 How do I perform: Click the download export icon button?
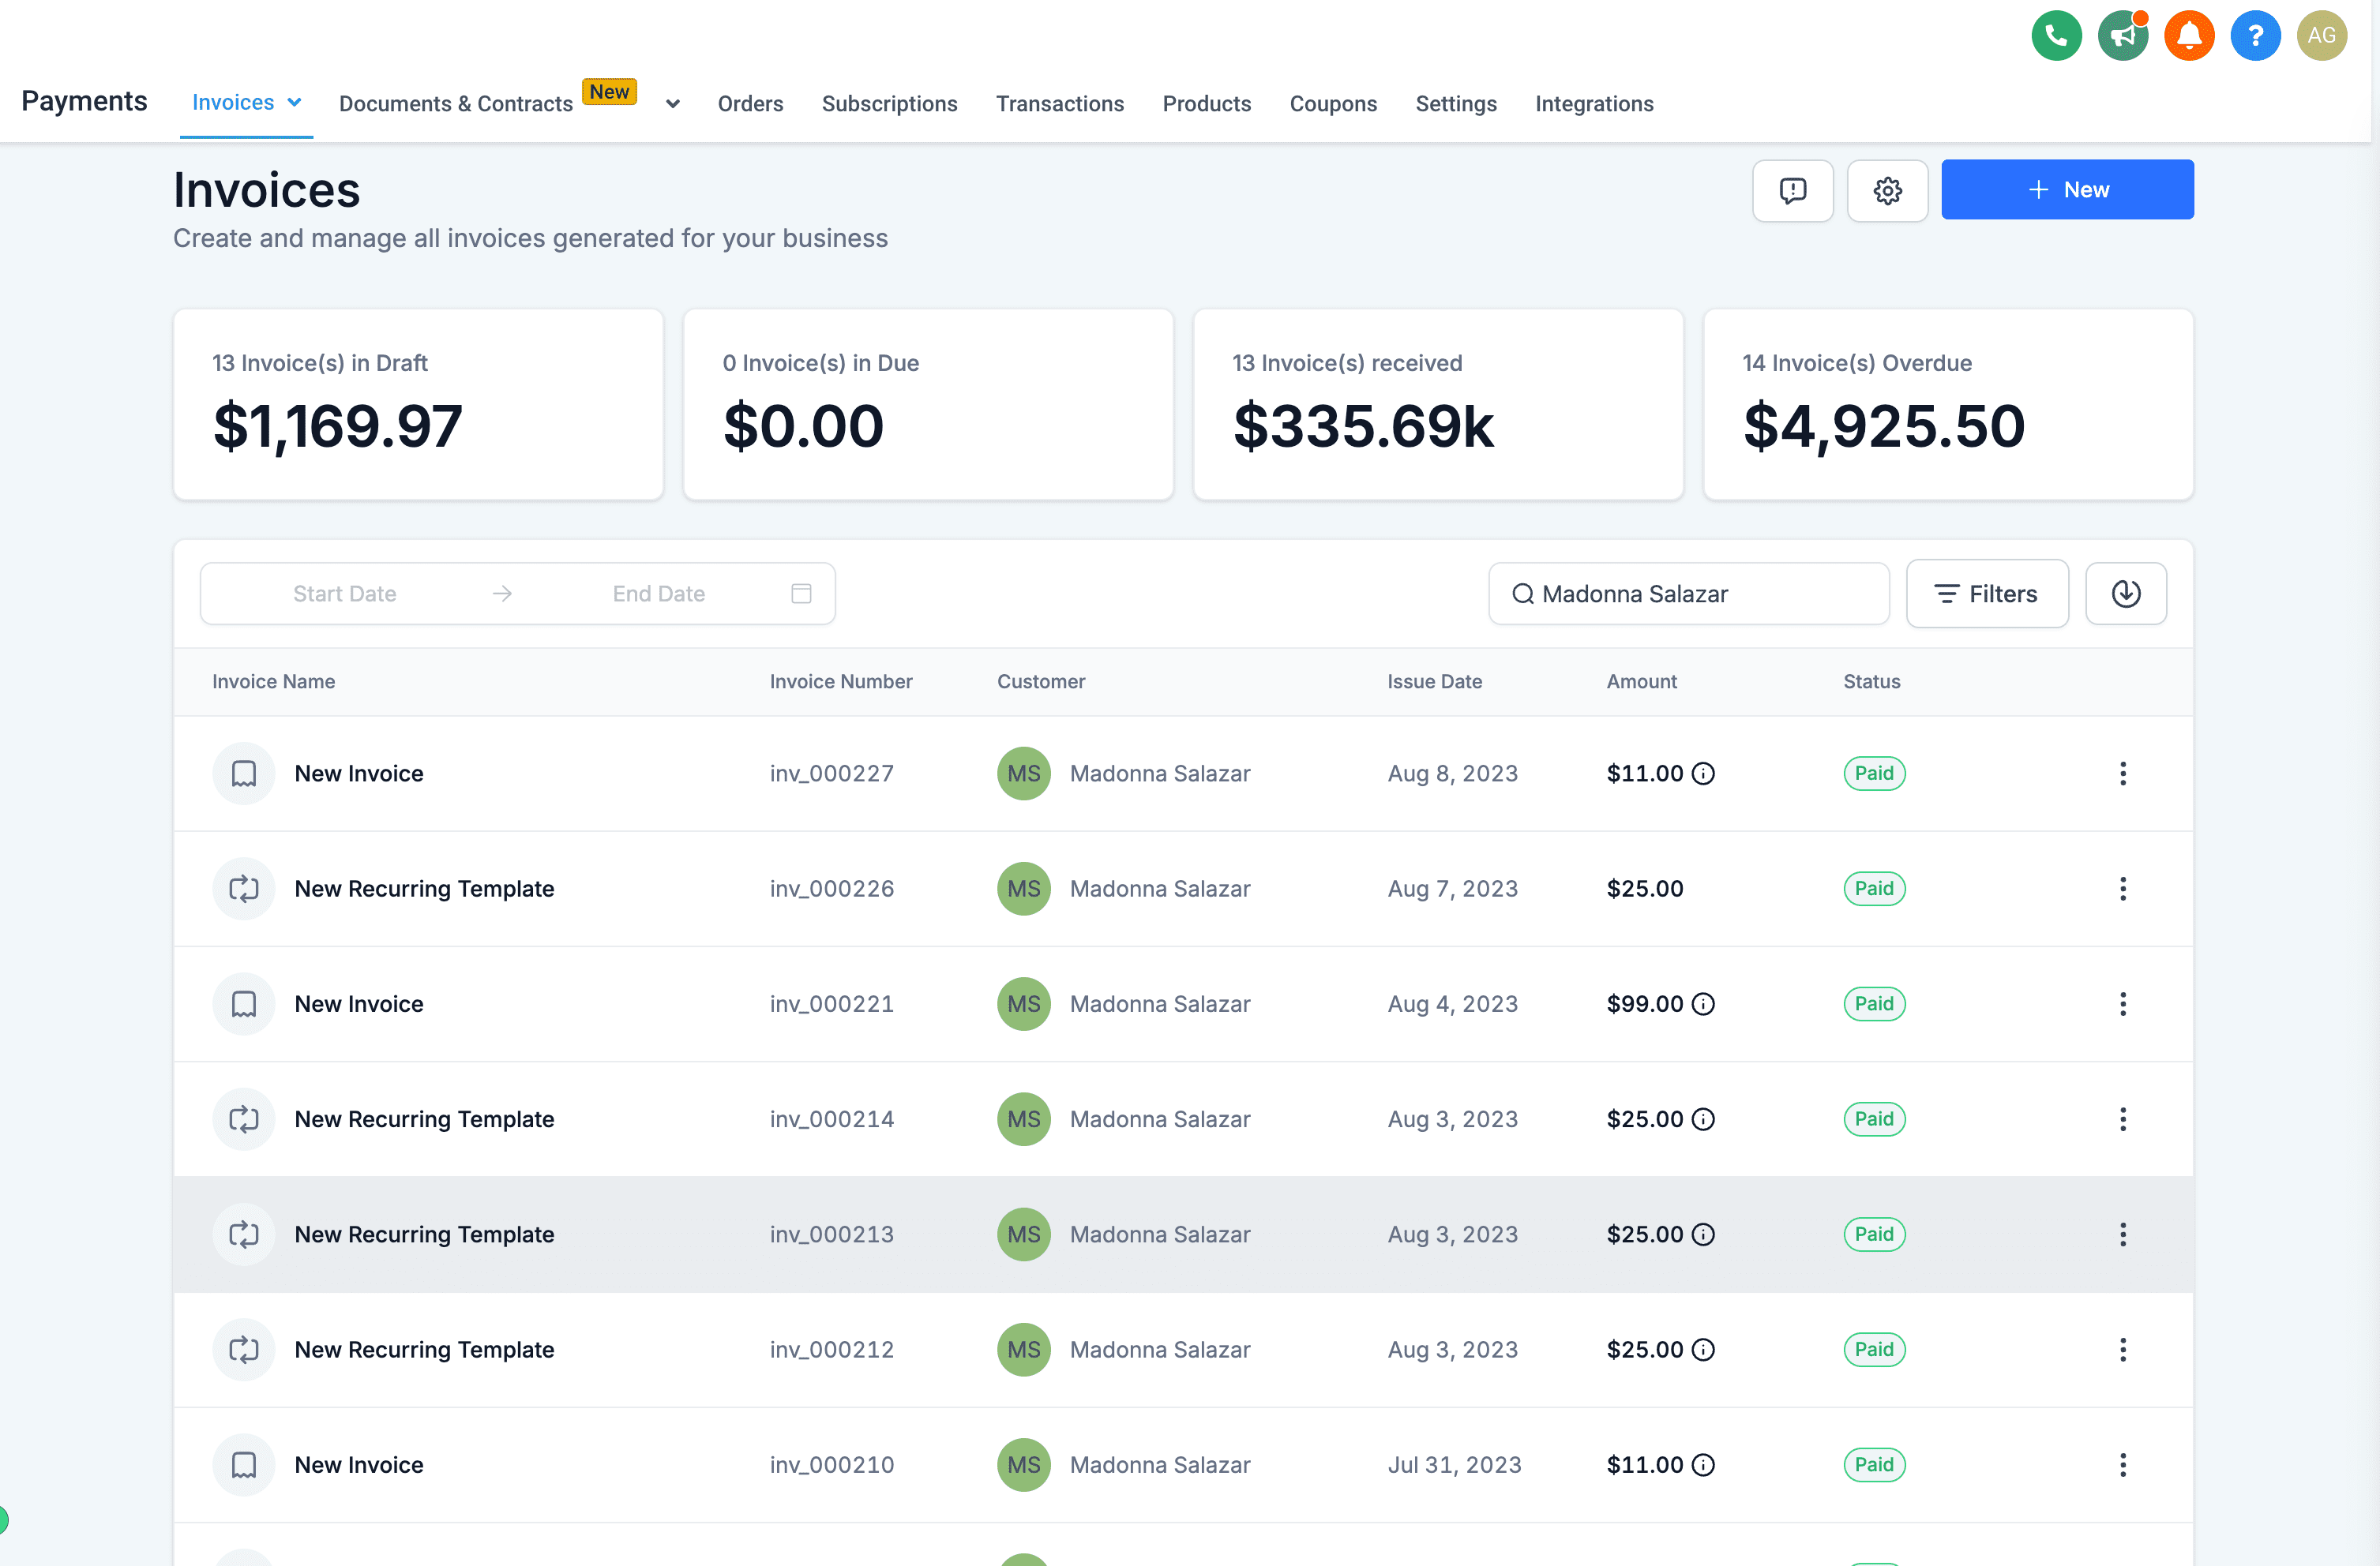click(x=2126, y=594)
